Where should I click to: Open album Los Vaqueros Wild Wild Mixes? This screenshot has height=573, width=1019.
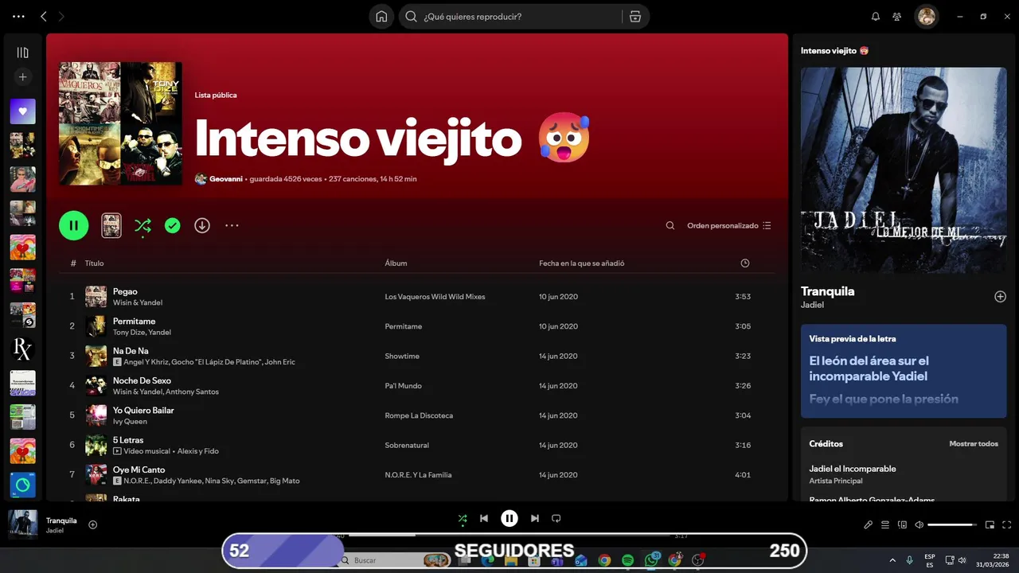(x=435, y=297)
